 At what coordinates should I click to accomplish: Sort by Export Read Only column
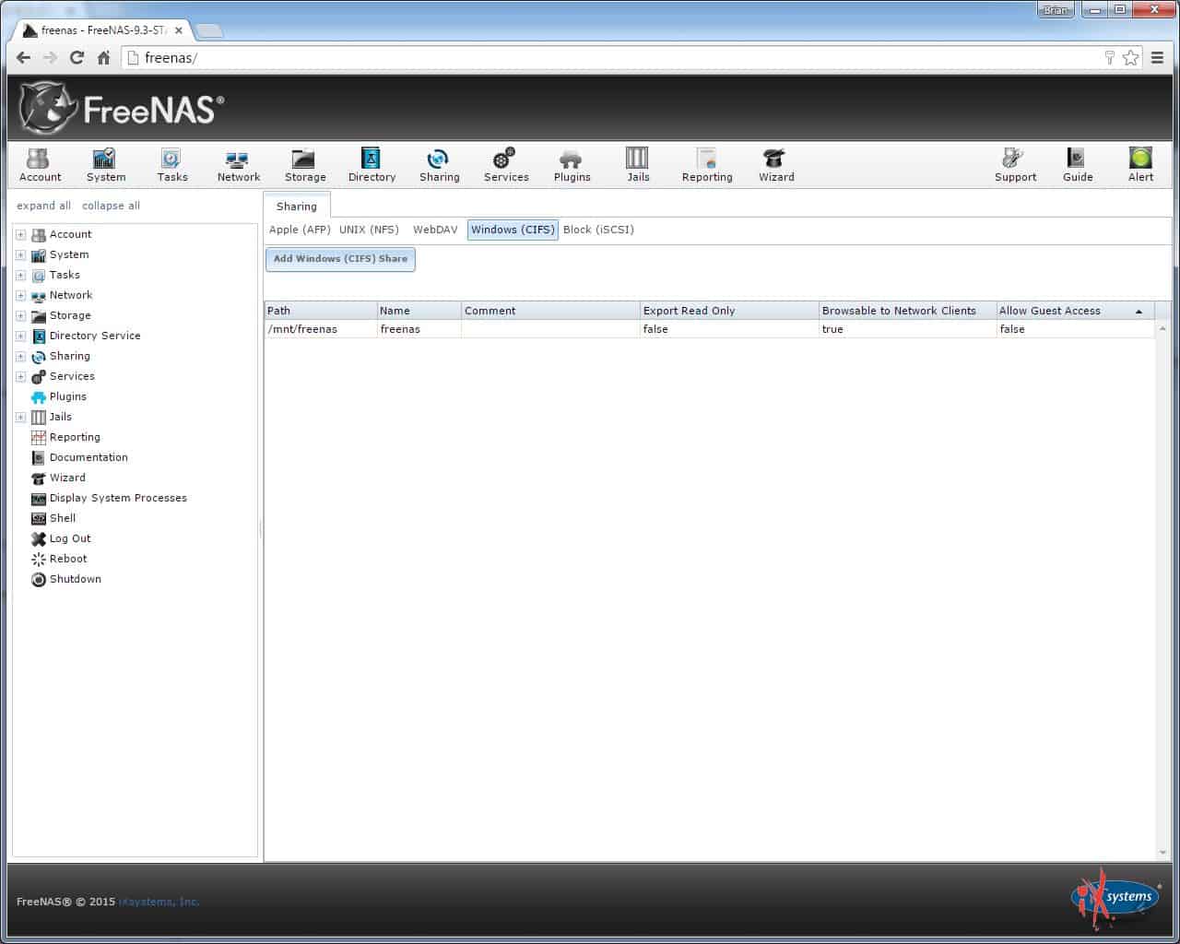pyautogui.click(x=729, y=311)
